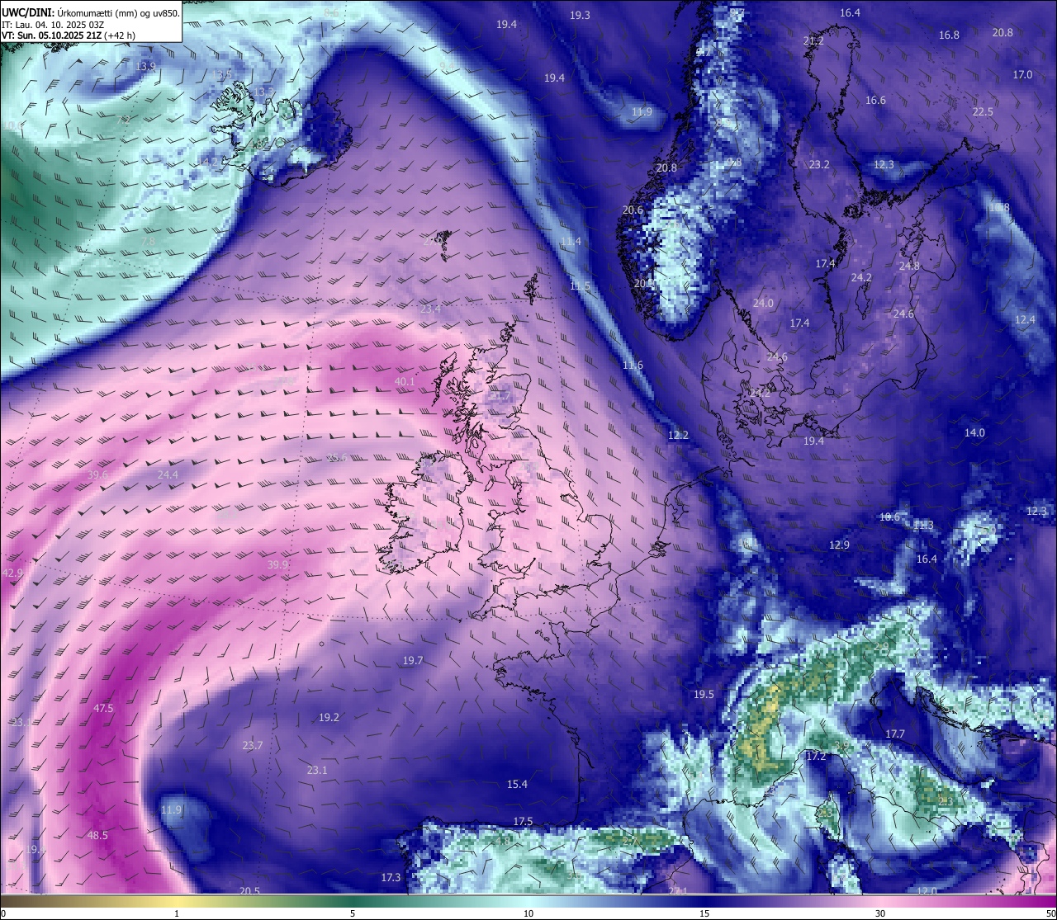Viewport: 1057px width, 920px height.
Task: Click the map value 17.3
Action: pos(391,877)
